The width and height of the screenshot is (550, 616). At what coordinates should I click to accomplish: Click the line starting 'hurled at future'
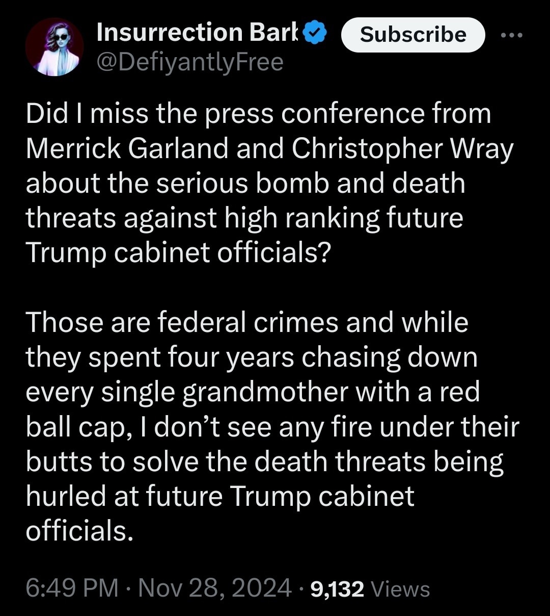[220, 496]
